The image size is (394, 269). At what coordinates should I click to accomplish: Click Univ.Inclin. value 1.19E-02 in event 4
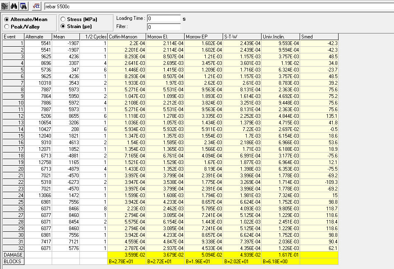(281, 63)
